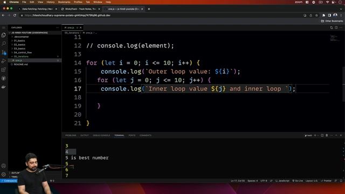Switch to Comments panel tab
Image resolution: width=345 pixels, height=194 pixels.
coord(146,135)
